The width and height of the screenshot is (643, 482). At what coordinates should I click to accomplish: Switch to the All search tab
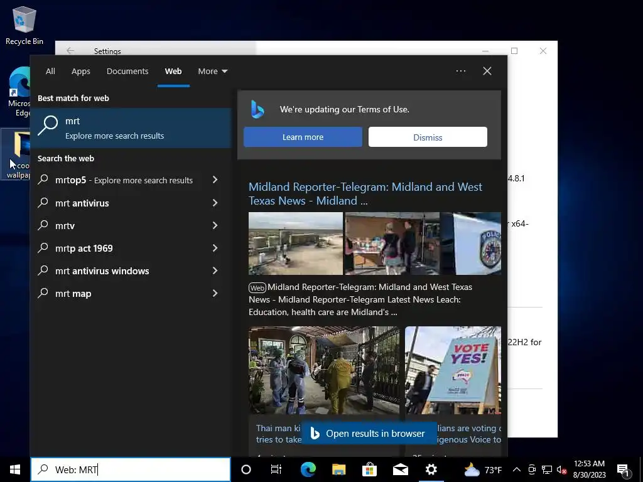[50, 71]
